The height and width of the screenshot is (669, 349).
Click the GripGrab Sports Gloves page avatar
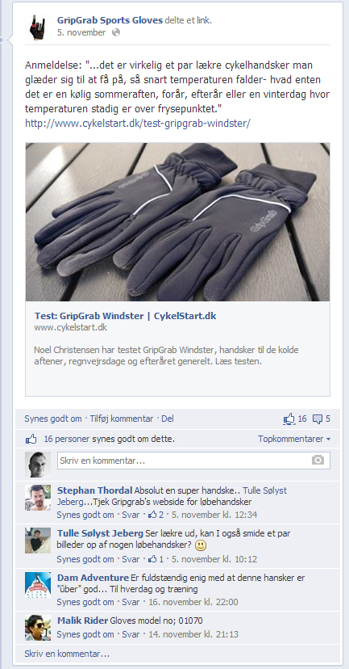(x=37, y=27)
